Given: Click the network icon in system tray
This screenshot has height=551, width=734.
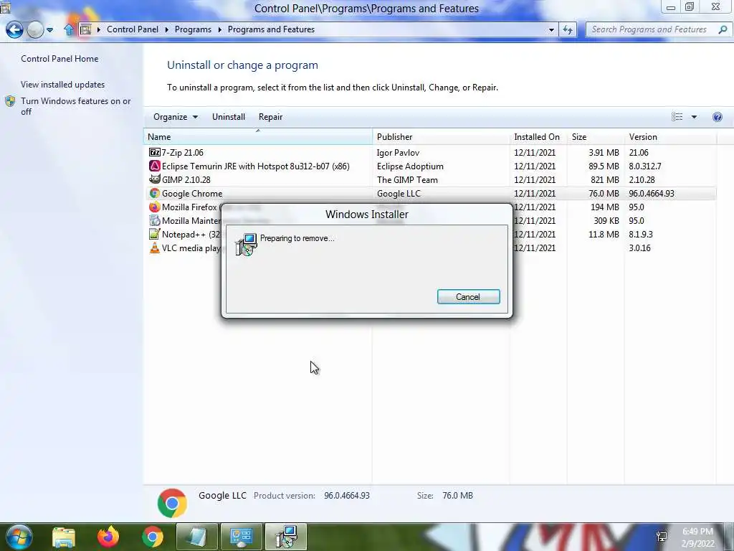Looking at the screenshot, I should (662, 536).
